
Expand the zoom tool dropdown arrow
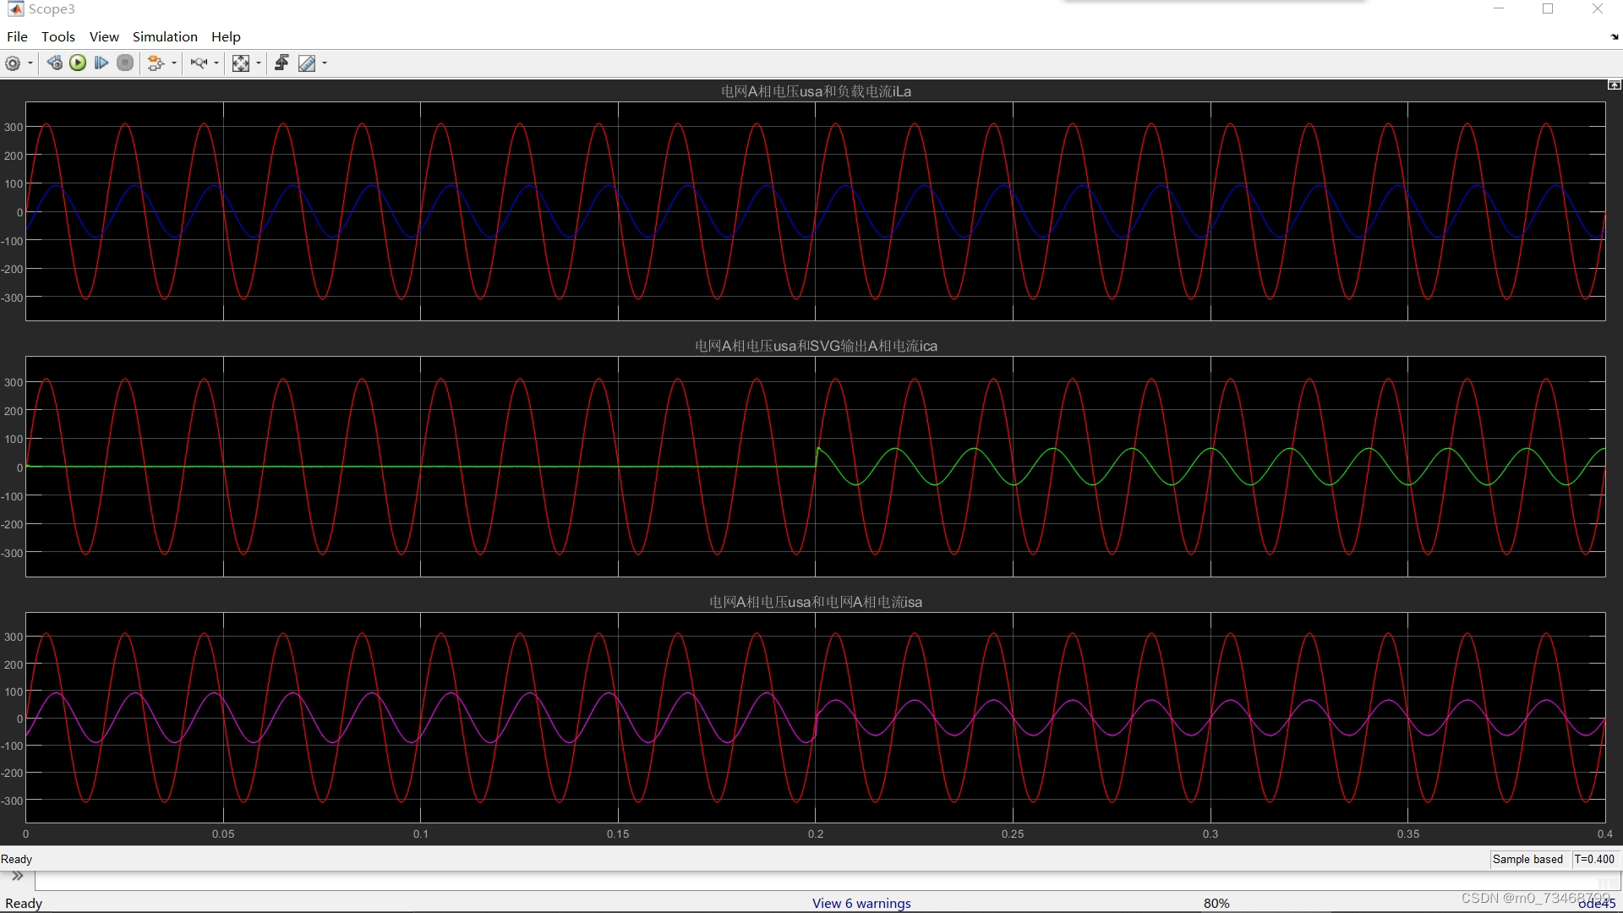point(216,63)
